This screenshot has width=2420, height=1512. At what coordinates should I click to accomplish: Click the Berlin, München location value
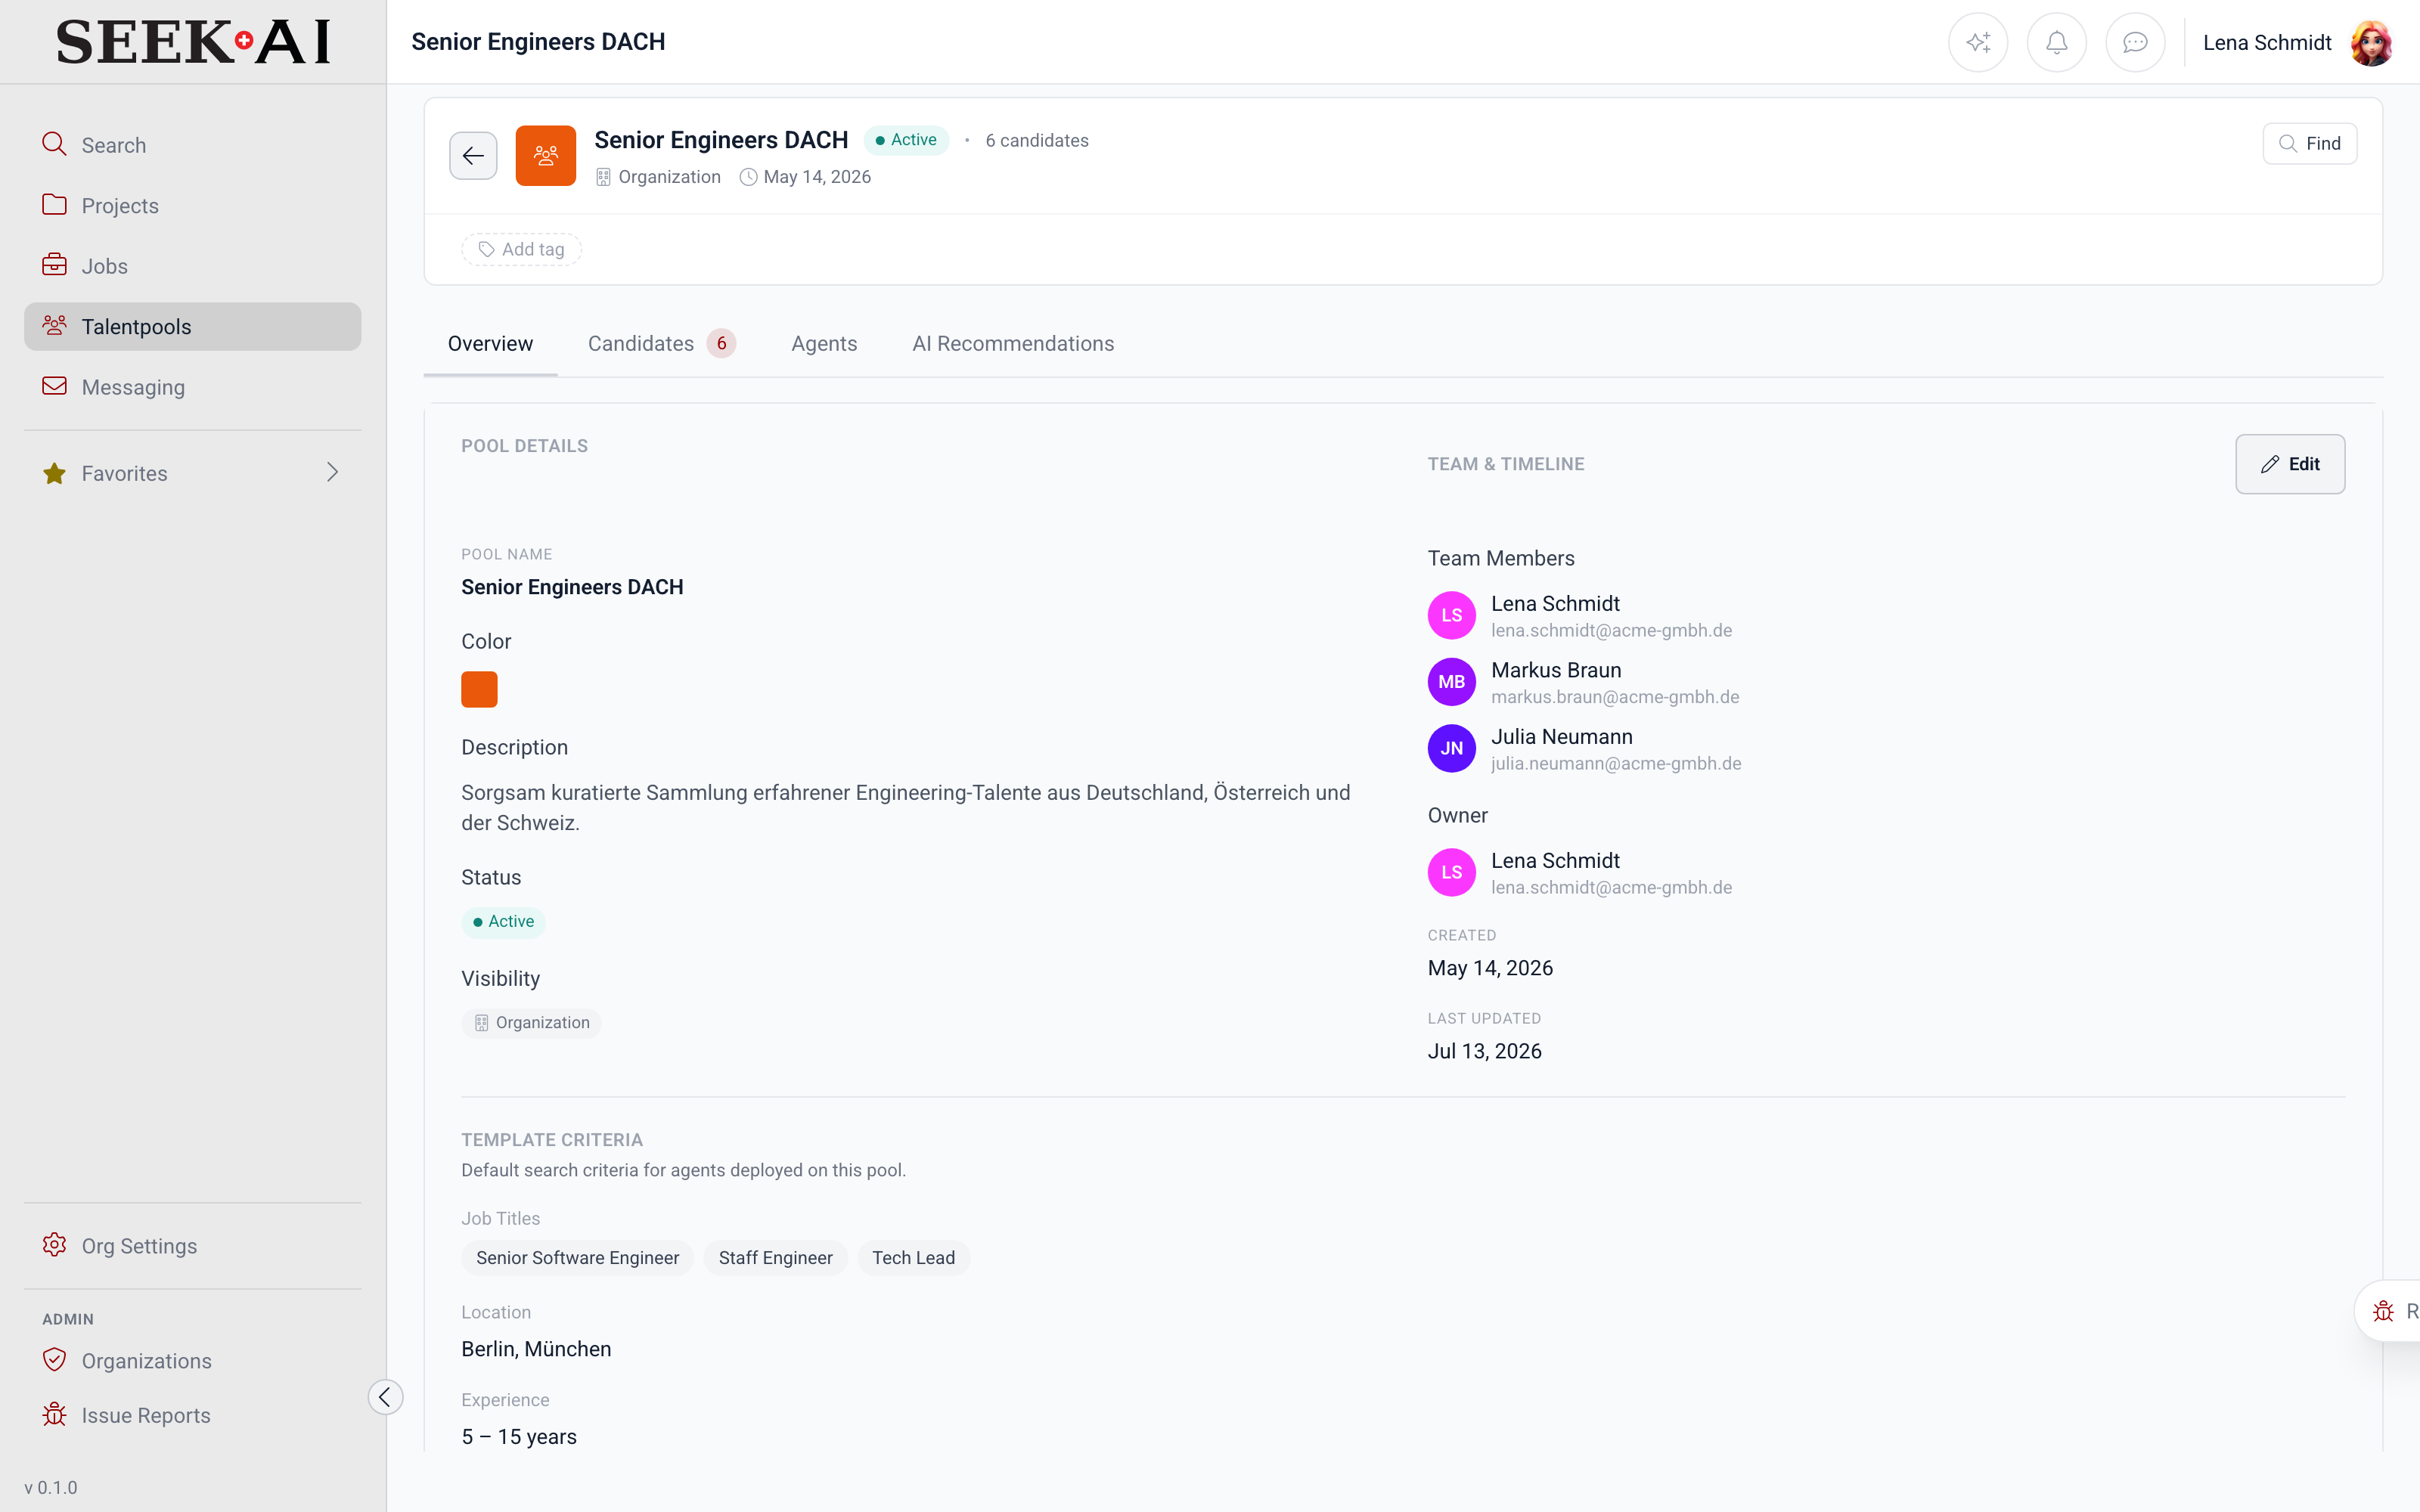point(536,1349)
